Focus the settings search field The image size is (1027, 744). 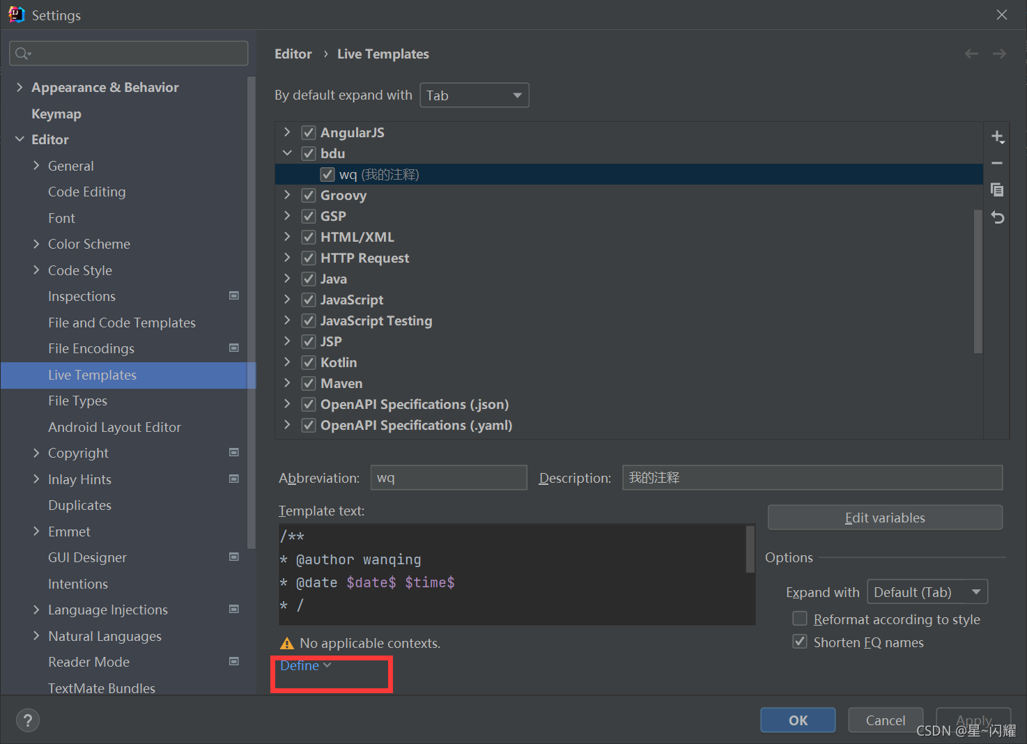(129, 54)
